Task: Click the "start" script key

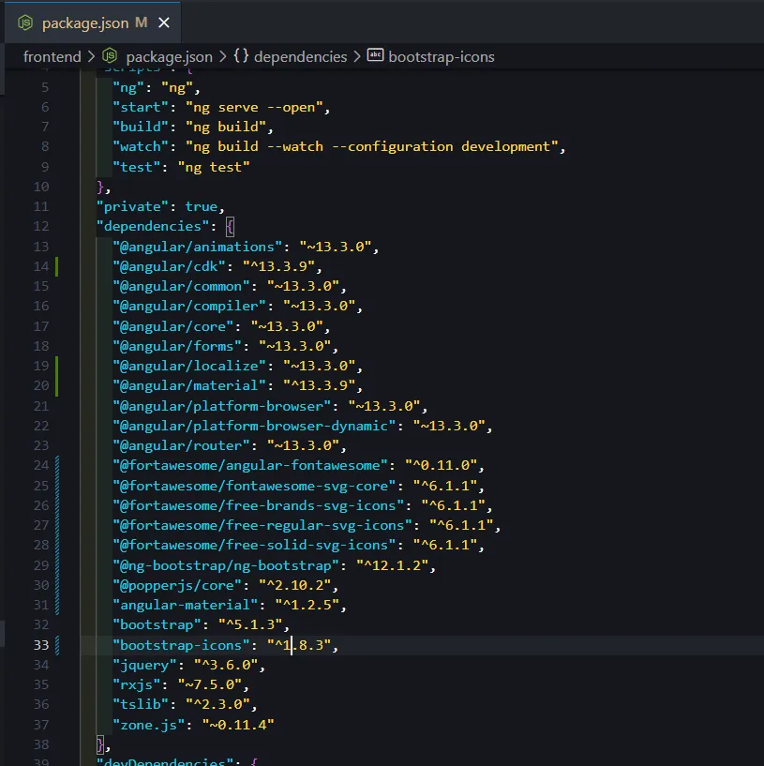Action: (x=141, y=108)
